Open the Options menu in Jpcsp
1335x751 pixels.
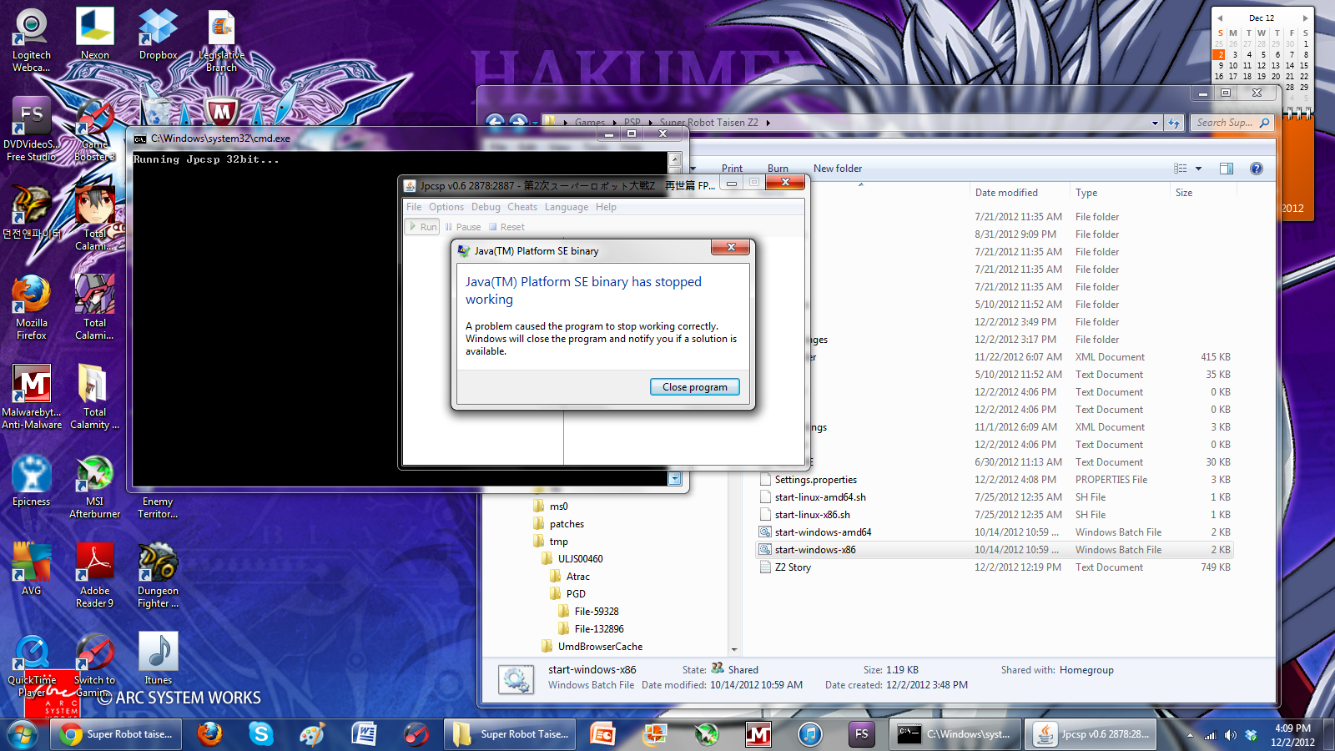click(x=446, y=207)
